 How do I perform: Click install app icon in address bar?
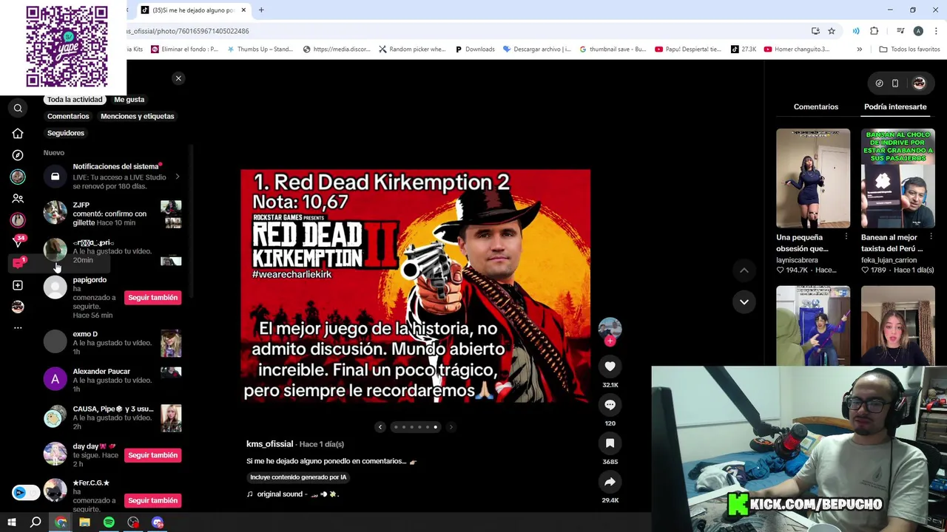click(x=815, y=31)
